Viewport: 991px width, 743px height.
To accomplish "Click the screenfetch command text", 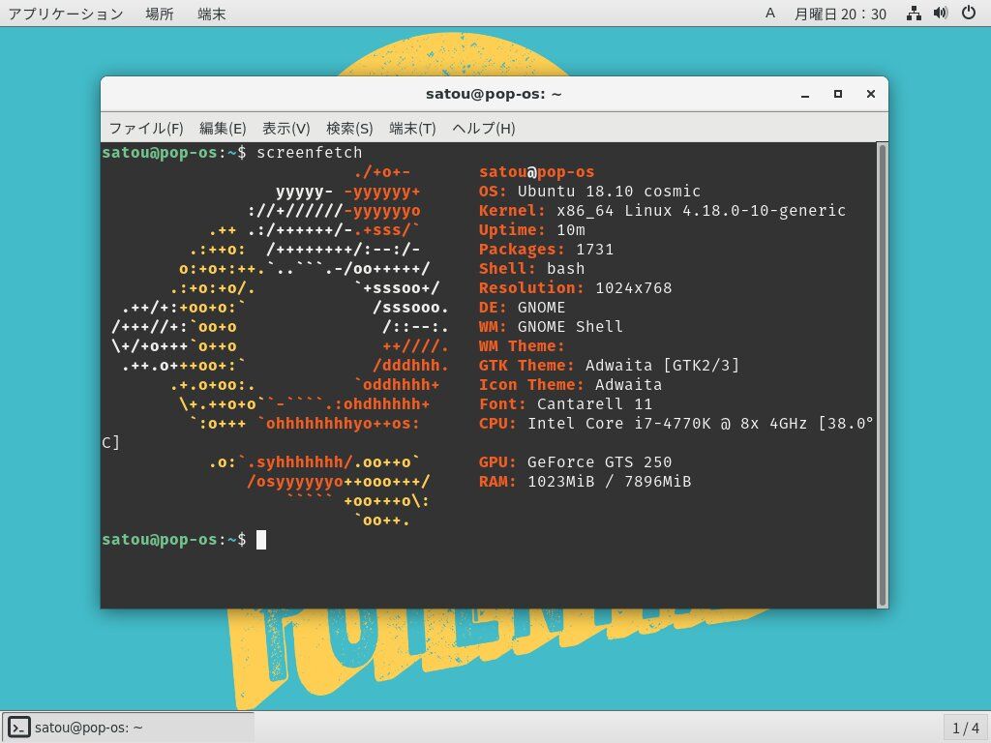I will (x=310, y=152).
